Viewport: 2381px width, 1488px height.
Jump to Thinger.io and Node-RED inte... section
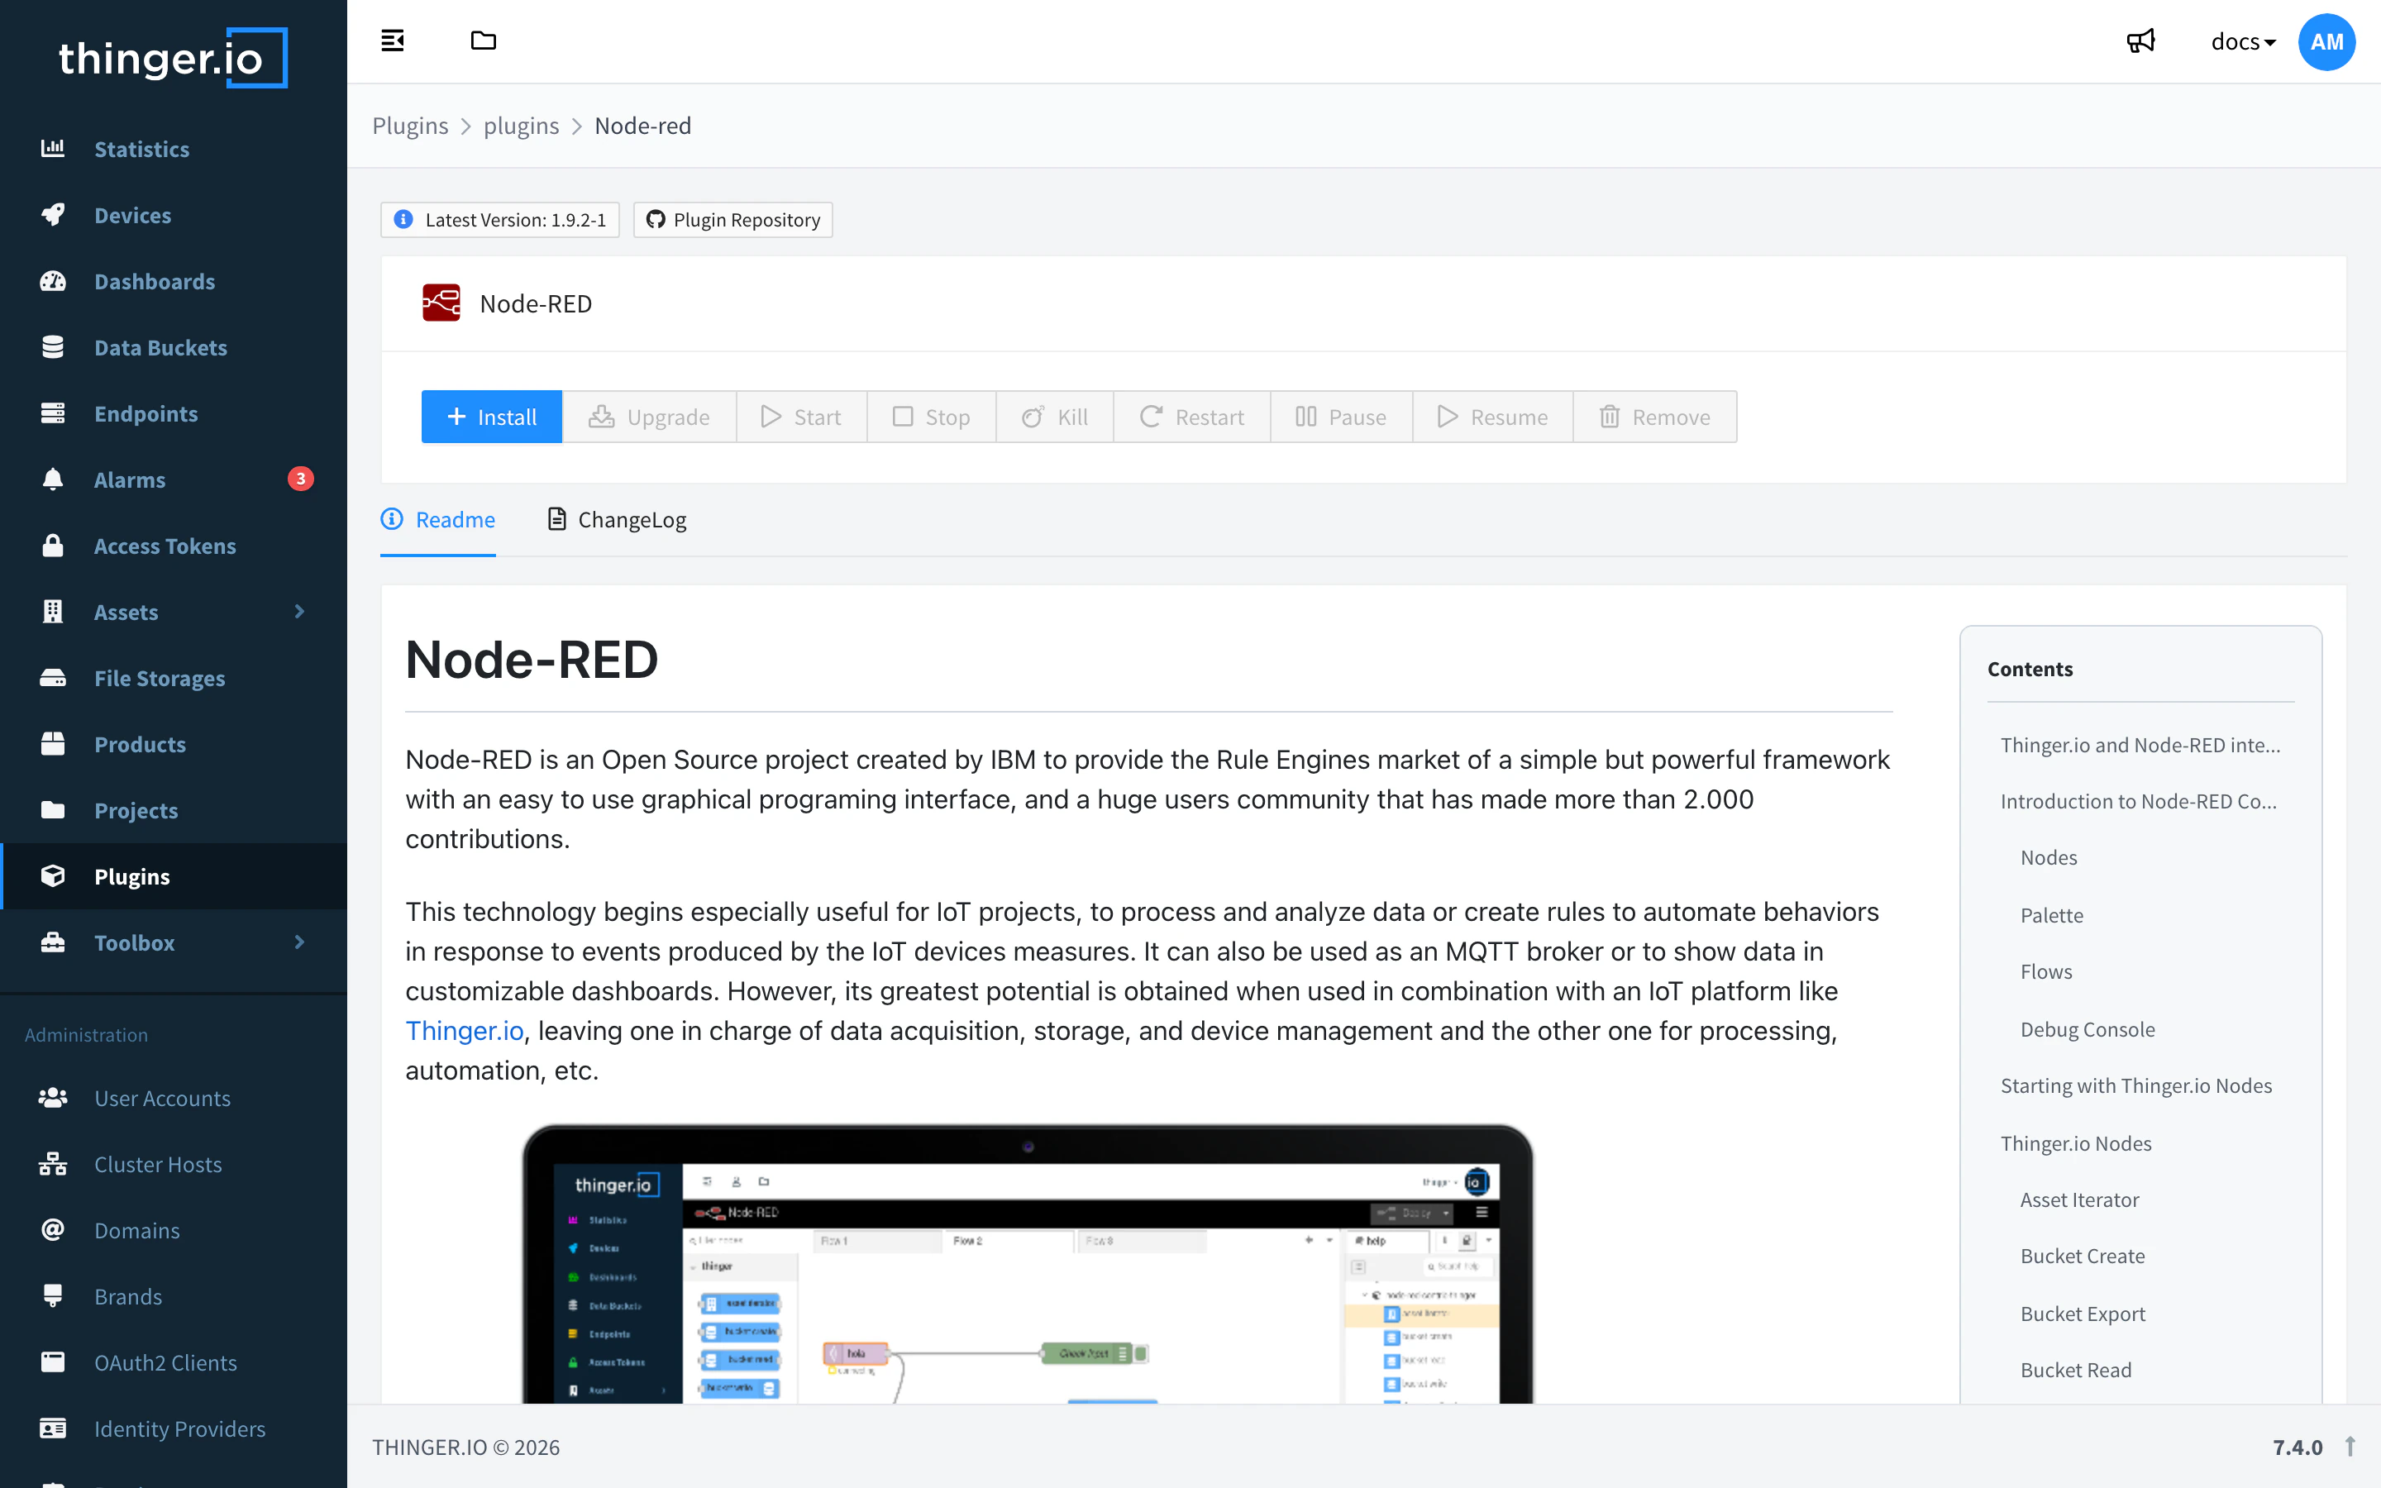2140,745
